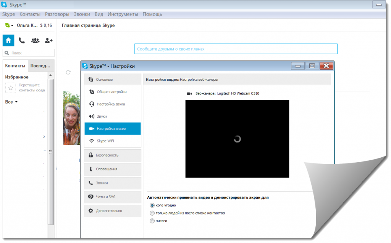
Task: Expand the Дополнительно settings section
Action: [x=113, y=211]
